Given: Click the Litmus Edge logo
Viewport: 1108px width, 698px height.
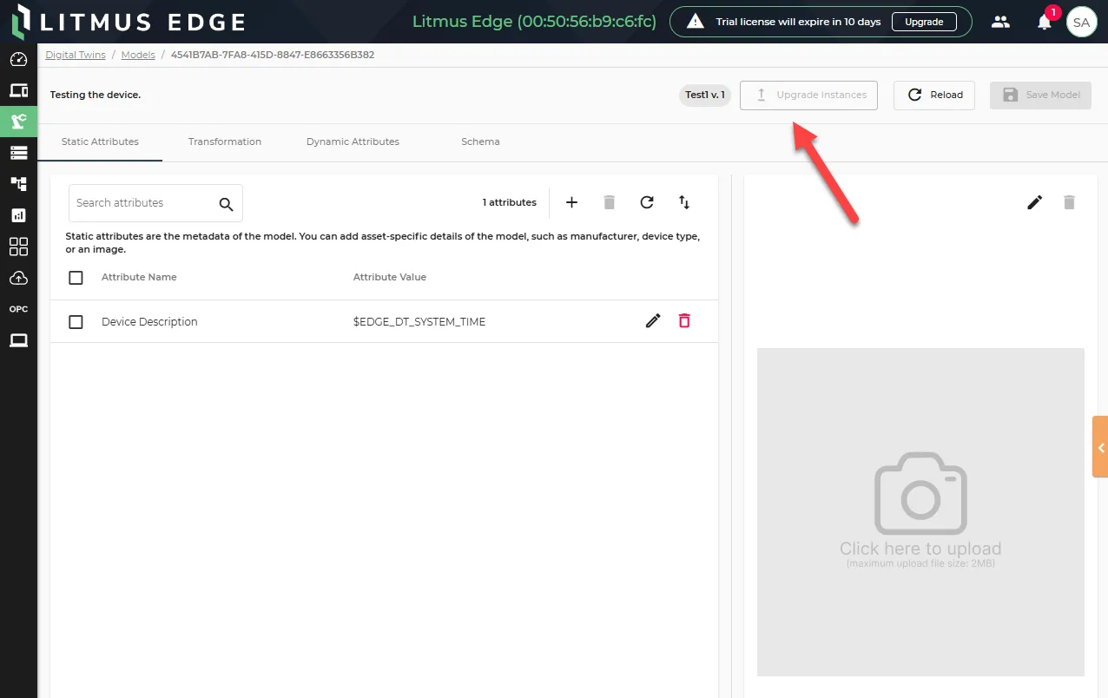Looking at the screenshot, I should (129, 22).
